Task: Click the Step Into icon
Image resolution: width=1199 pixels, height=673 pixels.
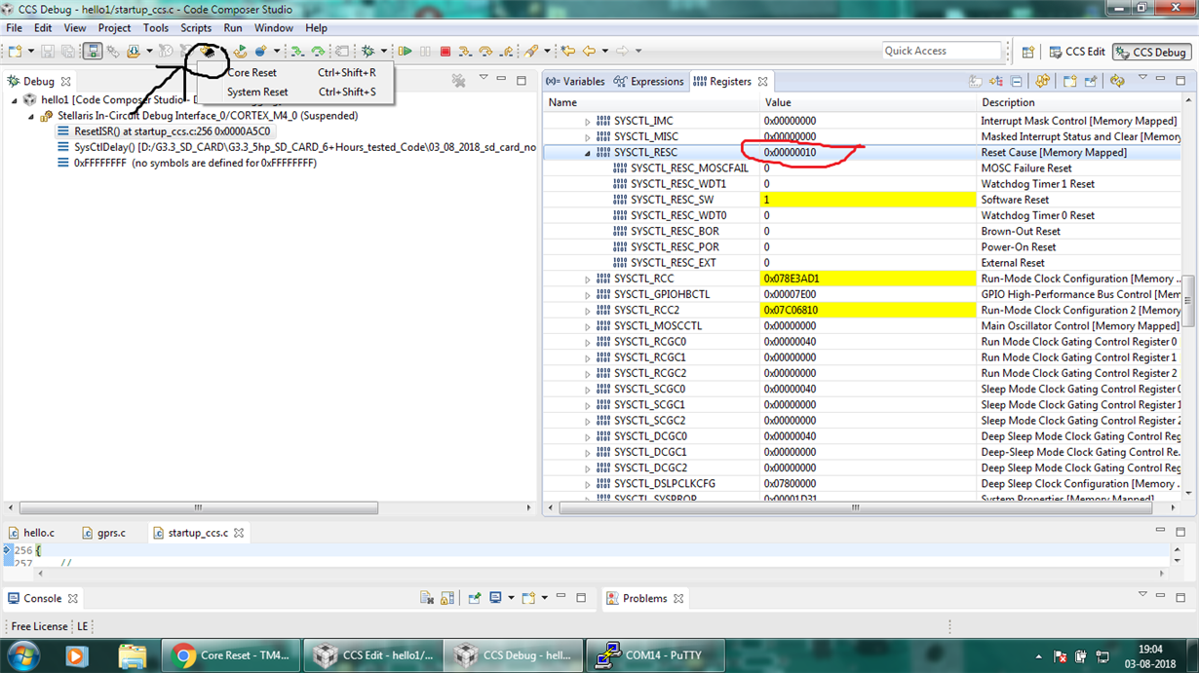Action: click(x=465, y=51)
